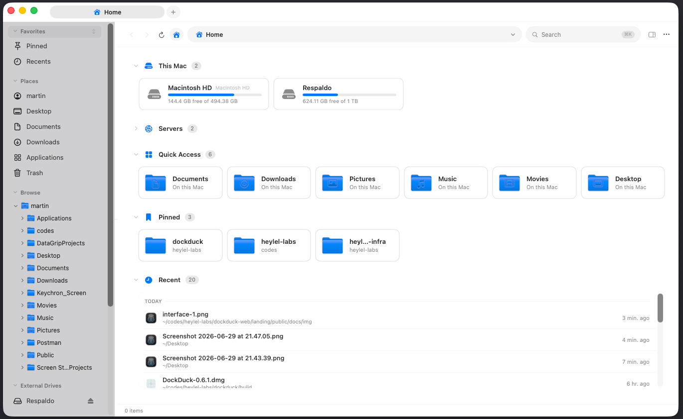This screenshot has width=683, height=419.
Task: Toggle the side panel layout icon
Action: coord(652,35)
